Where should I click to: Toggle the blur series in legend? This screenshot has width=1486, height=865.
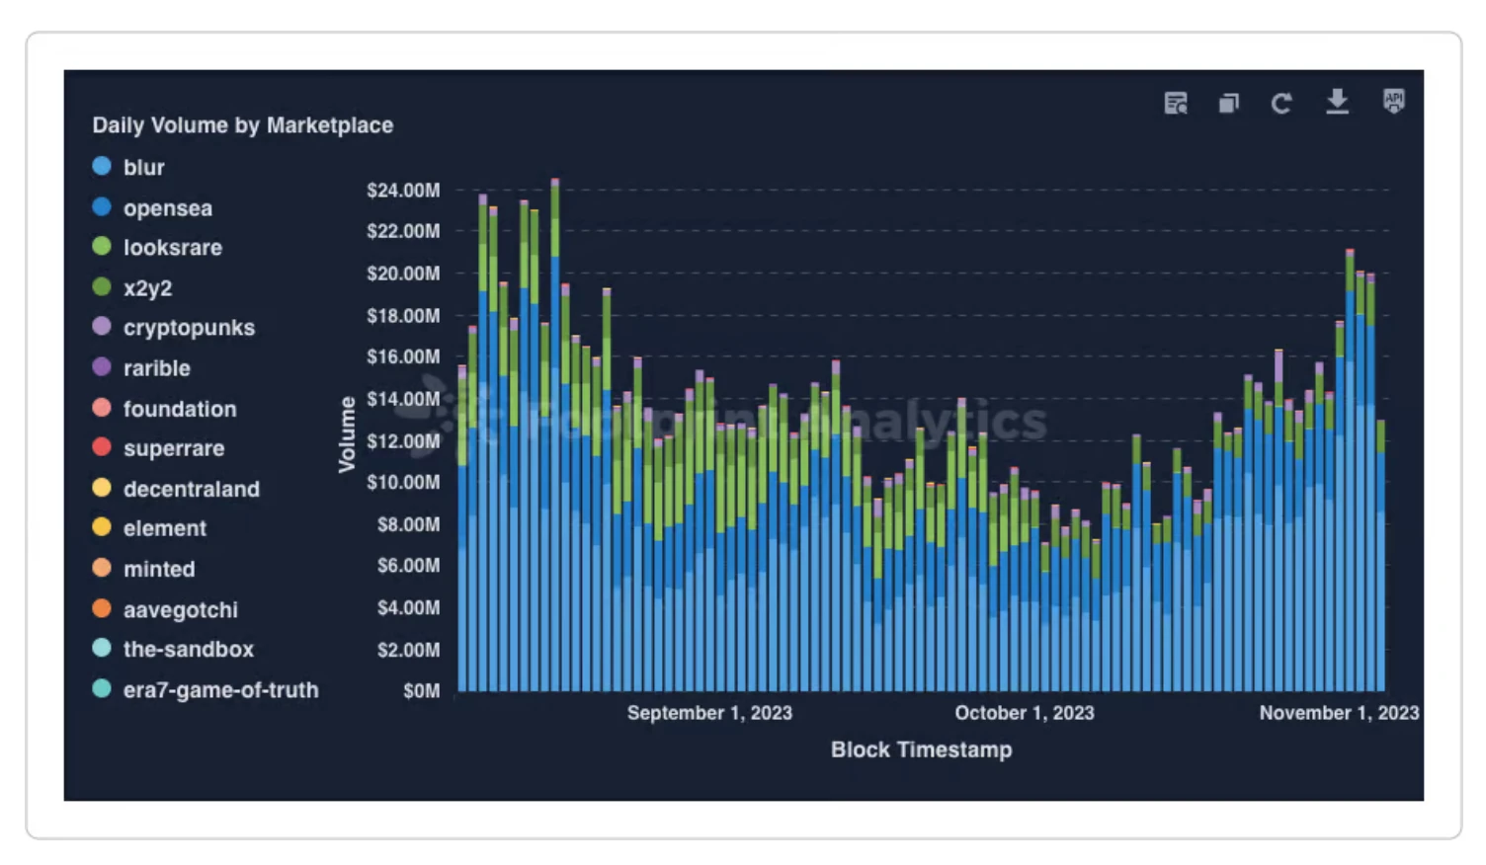(143, 168)
